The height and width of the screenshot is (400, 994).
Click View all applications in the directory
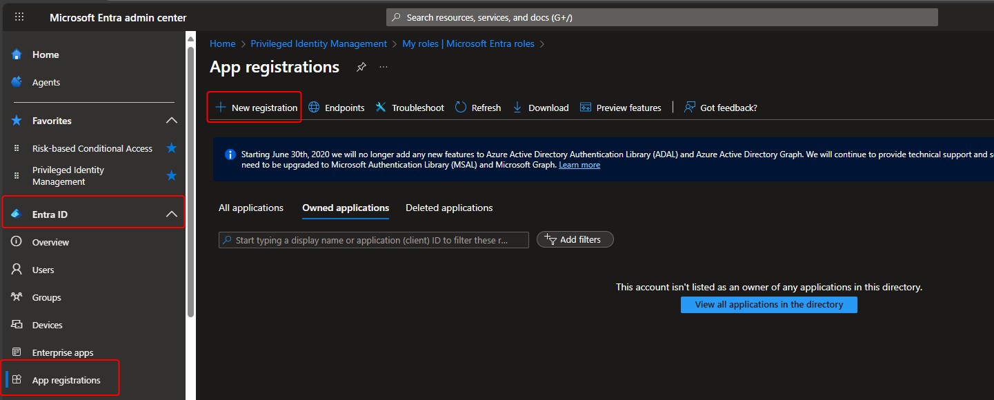click(768, 305)
